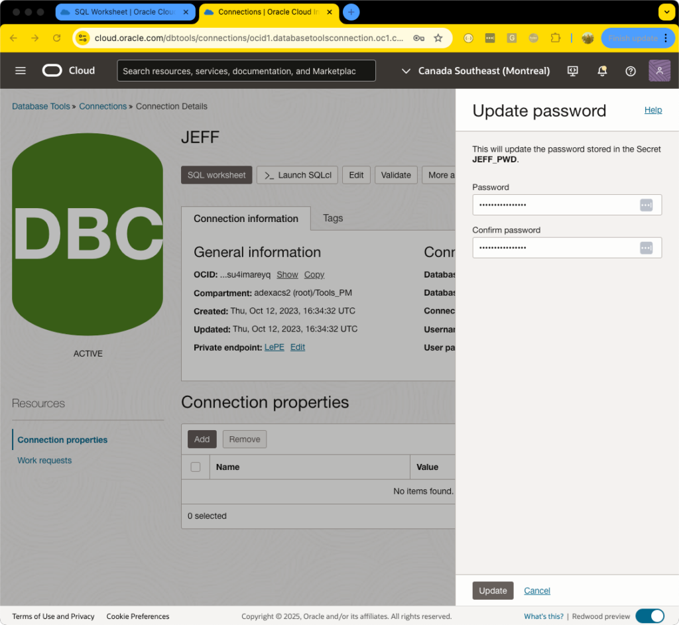Open the Chrome three-dot menu
This screenshot has height=625, width=679.
666,38
